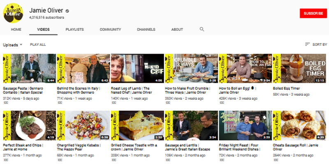This screenshot has height=166, width=329.
Task: Click CC badge under Sausage Pasta video
Action: pos(6,102)
